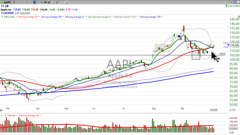Open the notes tag icon in toolbar
Screen dimensions: 240x135
pyautogui.click(x=61, y=2)
